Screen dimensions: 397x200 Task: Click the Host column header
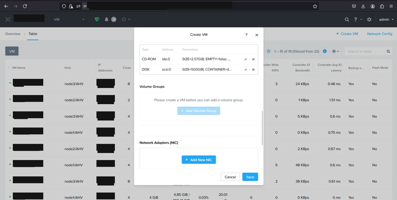pyautogui.click(x=68, y=68)
